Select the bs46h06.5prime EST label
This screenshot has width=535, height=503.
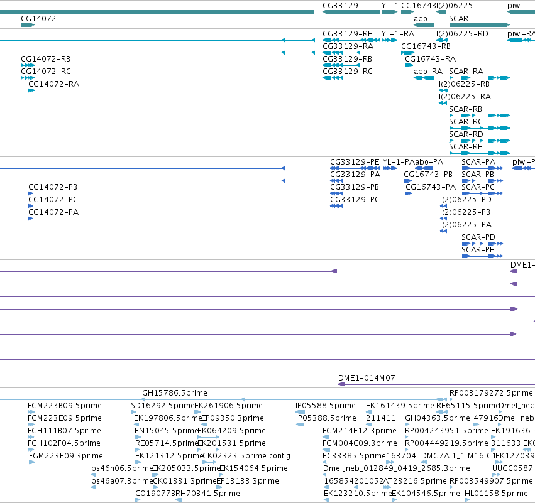point(122,468)
